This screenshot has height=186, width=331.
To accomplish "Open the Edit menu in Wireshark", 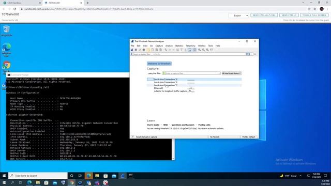I will [139, 46].
